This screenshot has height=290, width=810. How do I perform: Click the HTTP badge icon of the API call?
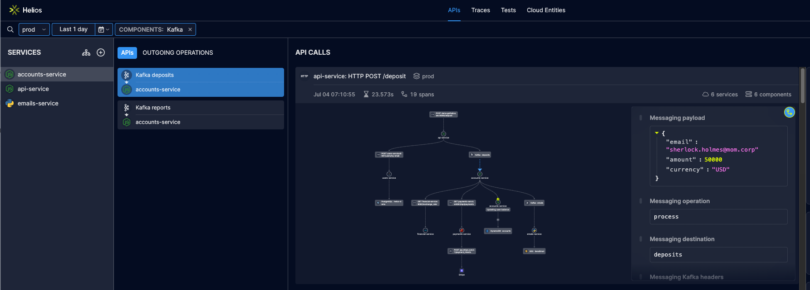(304, 76)
